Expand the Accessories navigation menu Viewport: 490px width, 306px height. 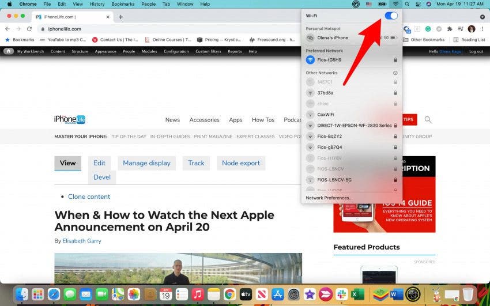point(204,120)
